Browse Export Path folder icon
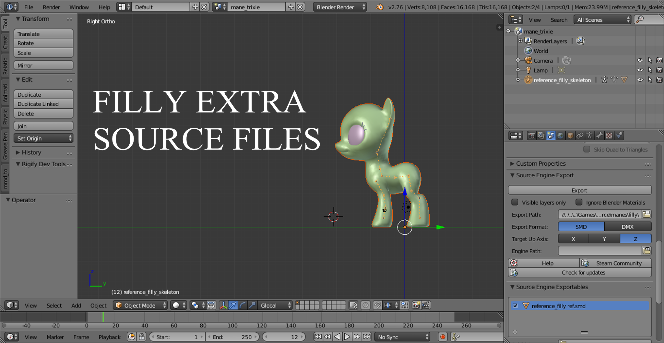The image size is (664, 343). 646,214
